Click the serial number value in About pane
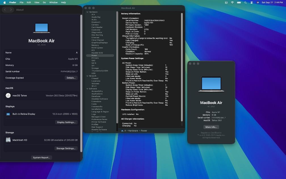 coord(69,71)
